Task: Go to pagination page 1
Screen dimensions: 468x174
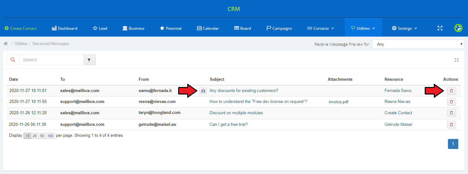Action: pos(453,144)
